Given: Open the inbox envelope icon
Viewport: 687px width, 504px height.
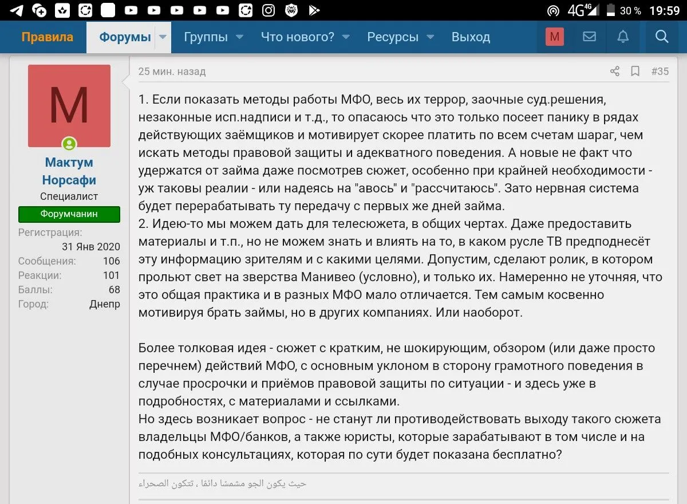Looking at the screenshot, I should [589, 37].
